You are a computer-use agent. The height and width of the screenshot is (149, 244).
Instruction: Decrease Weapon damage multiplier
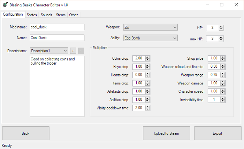(x=223, y=84)
